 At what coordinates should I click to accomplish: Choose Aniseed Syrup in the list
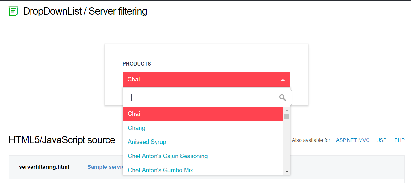pos(147,142)
